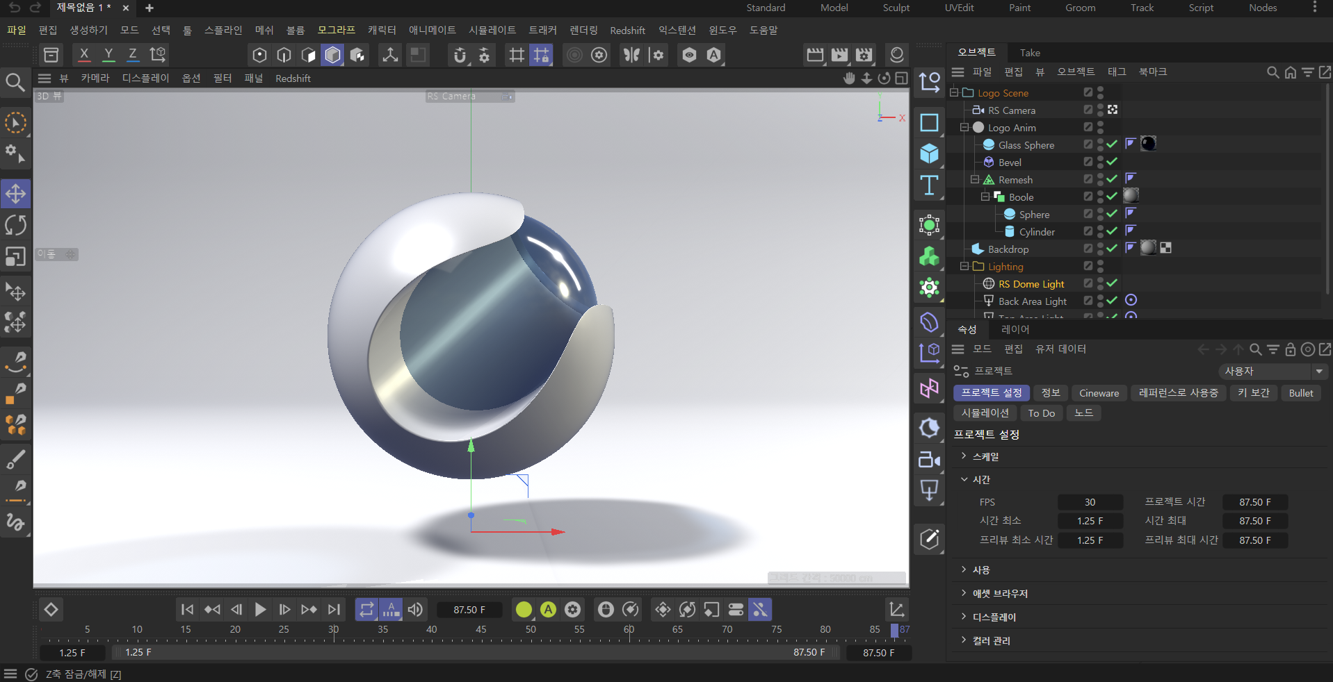
Task: Expand the 컬러 관리 section
Action: (x=964, y=640)
